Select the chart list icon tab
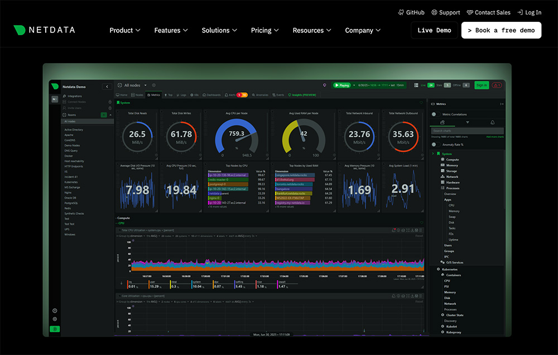This screenshot has height=355, width=558. 442,122
